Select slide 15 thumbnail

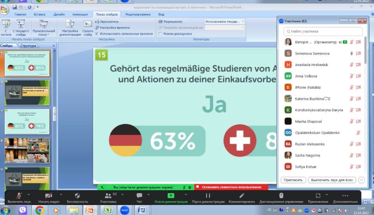pos(27,63)
